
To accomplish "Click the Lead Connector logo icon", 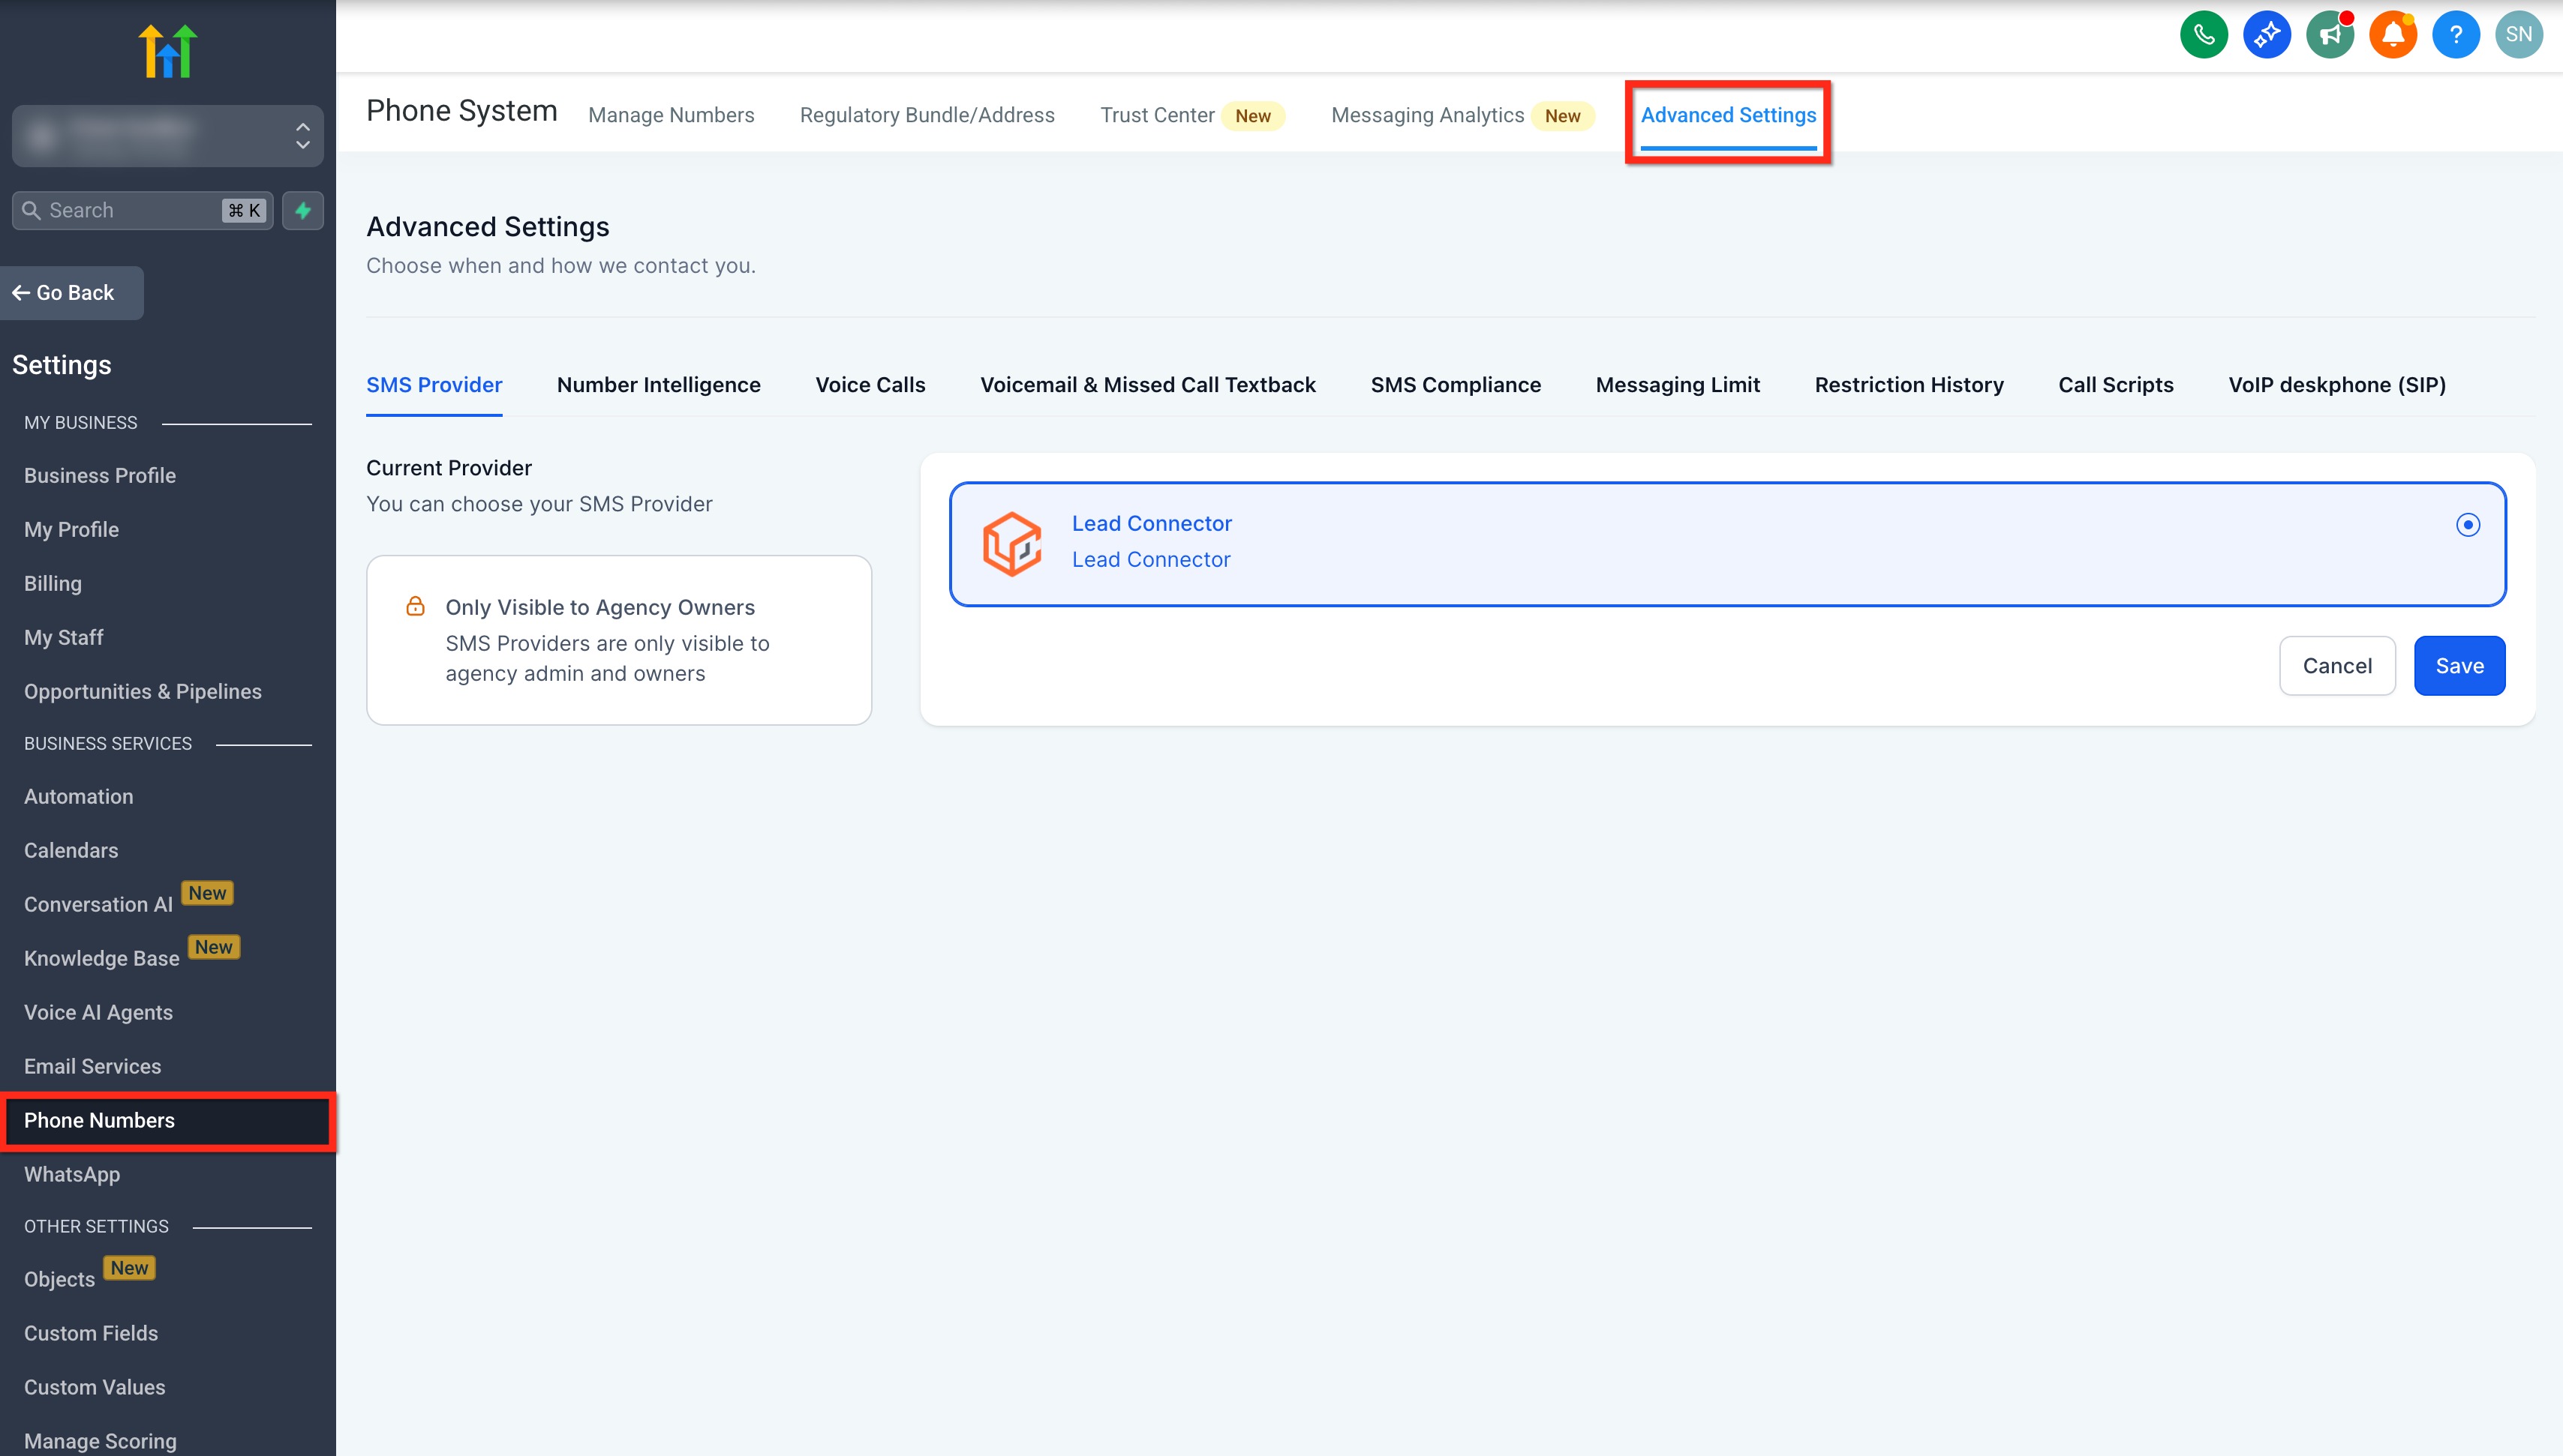I will pos(1011,544).
